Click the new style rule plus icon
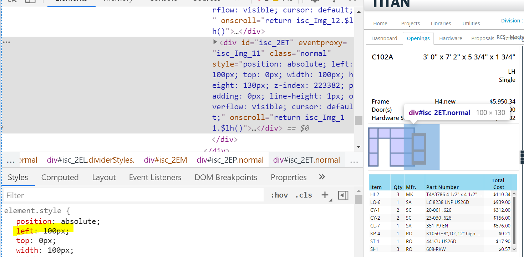 coord(325,195)
